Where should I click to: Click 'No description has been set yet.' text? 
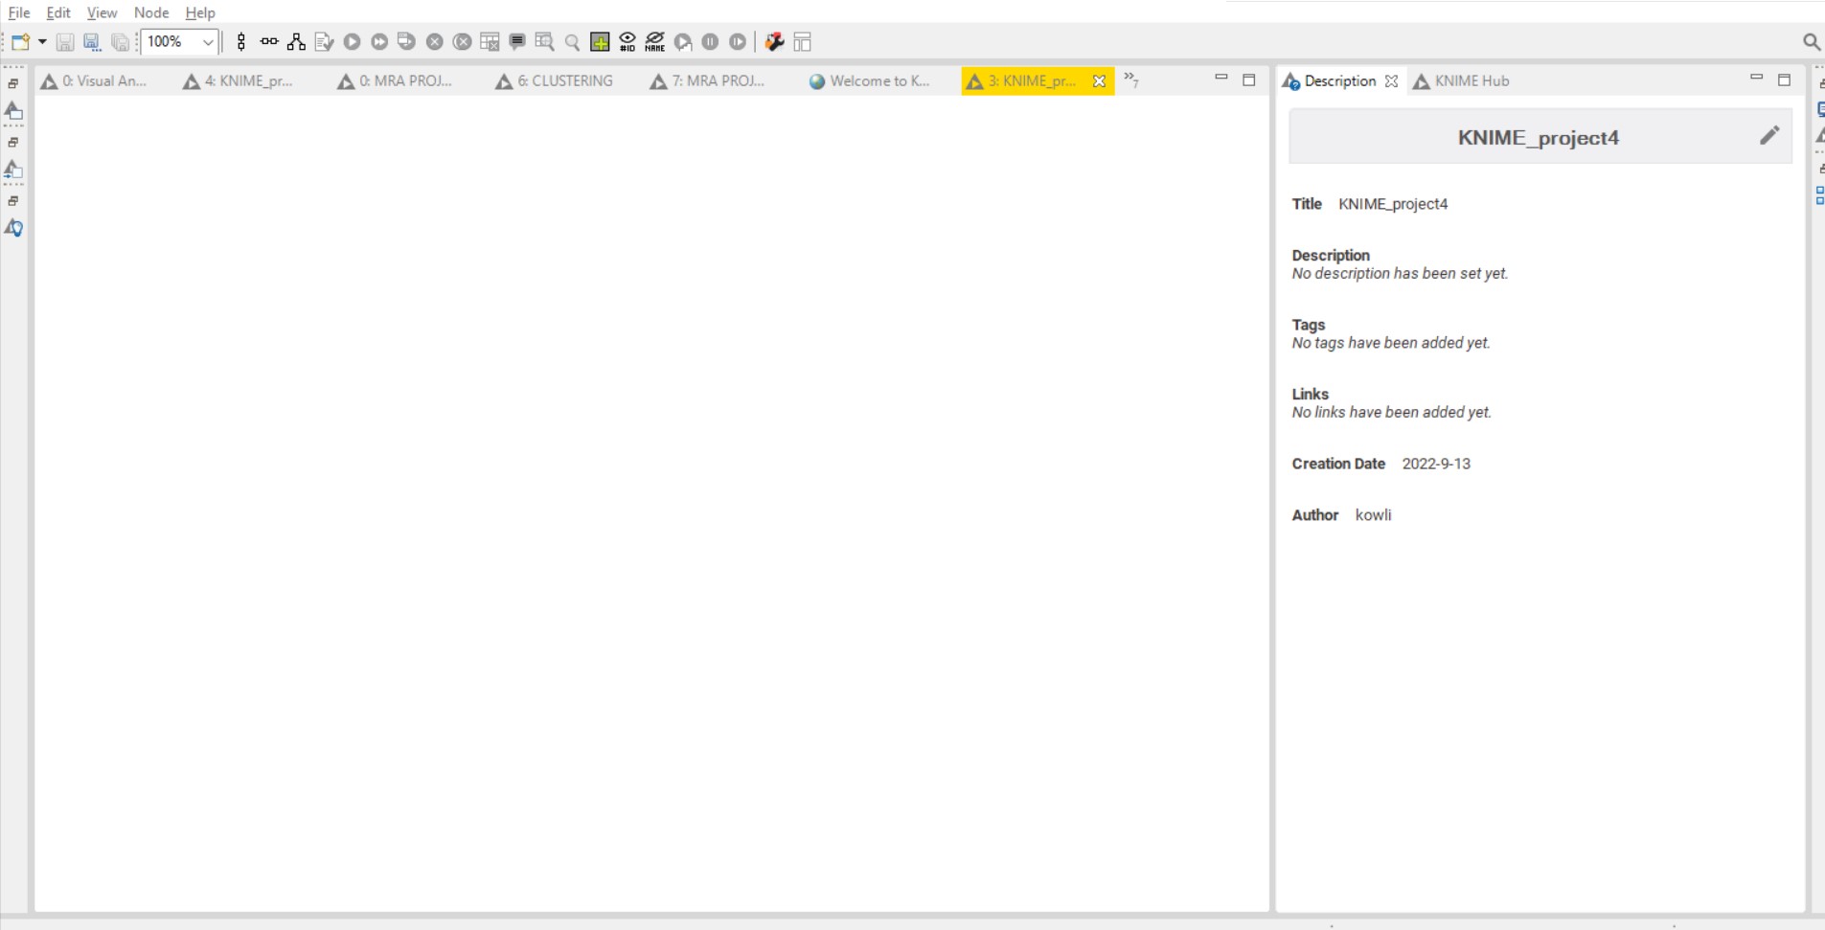click(x=1400, y=274)
